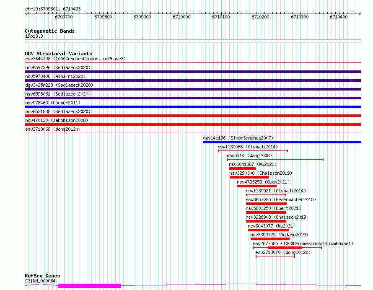373x290 pixels.
Task: Click the esv5110 (Wang2008) variant label
Action: [x=249, y=155]
